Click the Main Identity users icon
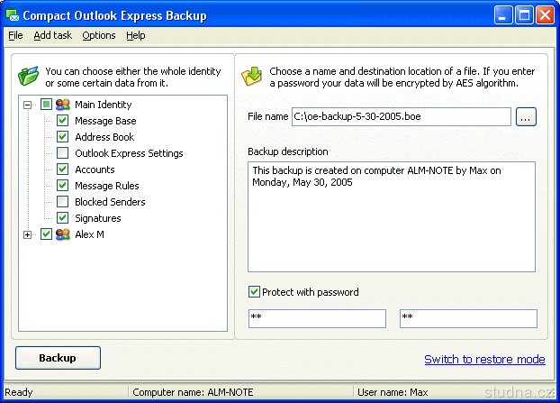Viewport: 560px width, 403px height. point(63,105)
